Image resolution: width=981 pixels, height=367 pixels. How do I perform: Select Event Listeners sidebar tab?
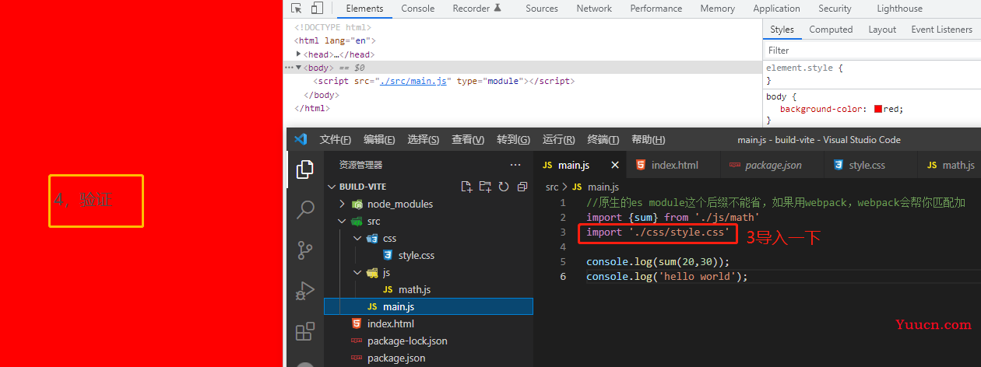941,30
